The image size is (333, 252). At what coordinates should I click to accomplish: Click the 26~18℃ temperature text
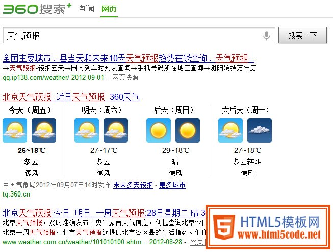[32, 150]
